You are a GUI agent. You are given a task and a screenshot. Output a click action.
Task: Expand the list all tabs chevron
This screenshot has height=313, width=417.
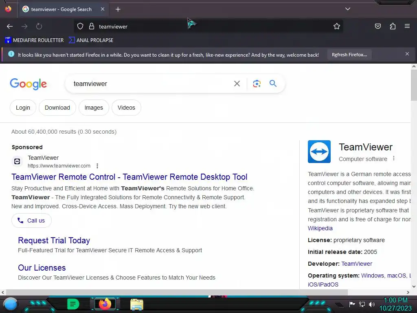point(348,9)
